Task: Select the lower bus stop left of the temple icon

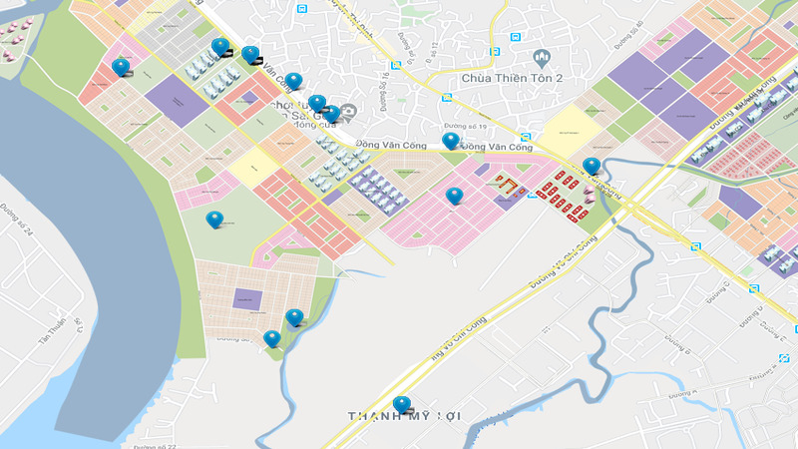Action: tap(494, 52)
